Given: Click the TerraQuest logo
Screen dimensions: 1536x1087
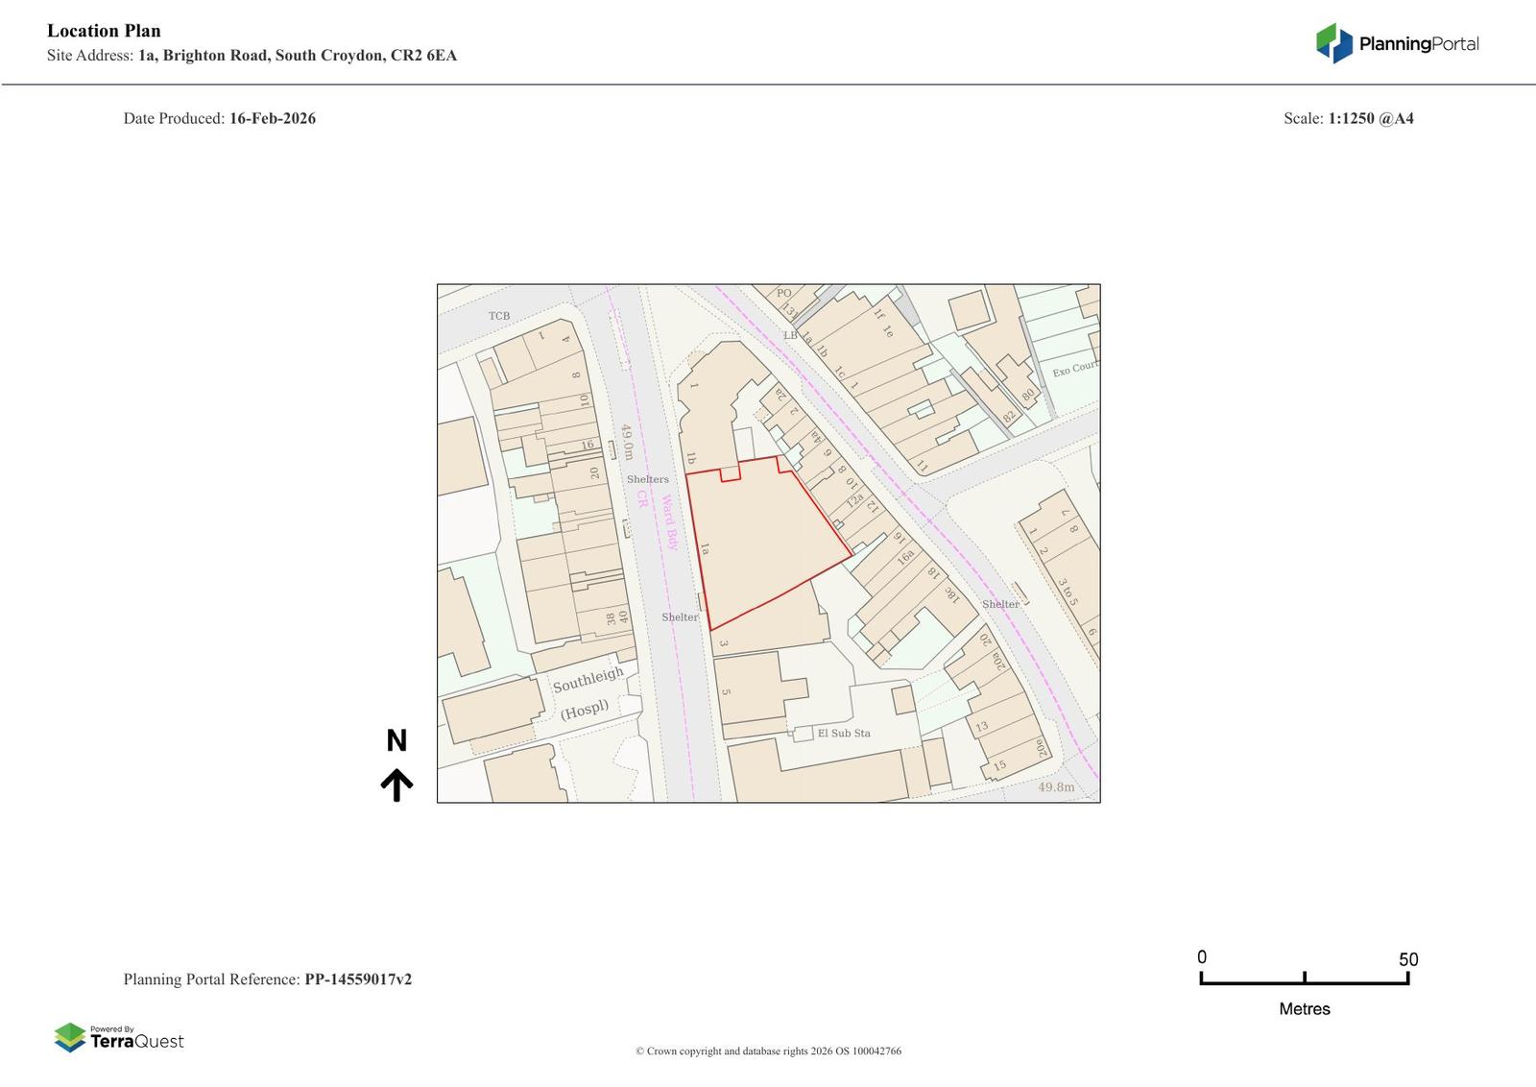Looking at the screenshot, I should pyautogui.click(x=119, y=1038).
